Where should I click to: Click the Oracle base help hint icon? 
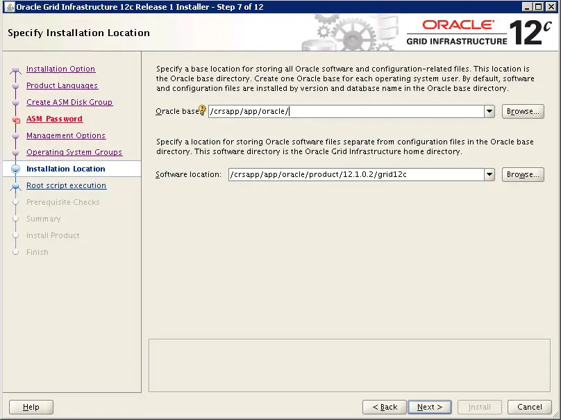202,110
